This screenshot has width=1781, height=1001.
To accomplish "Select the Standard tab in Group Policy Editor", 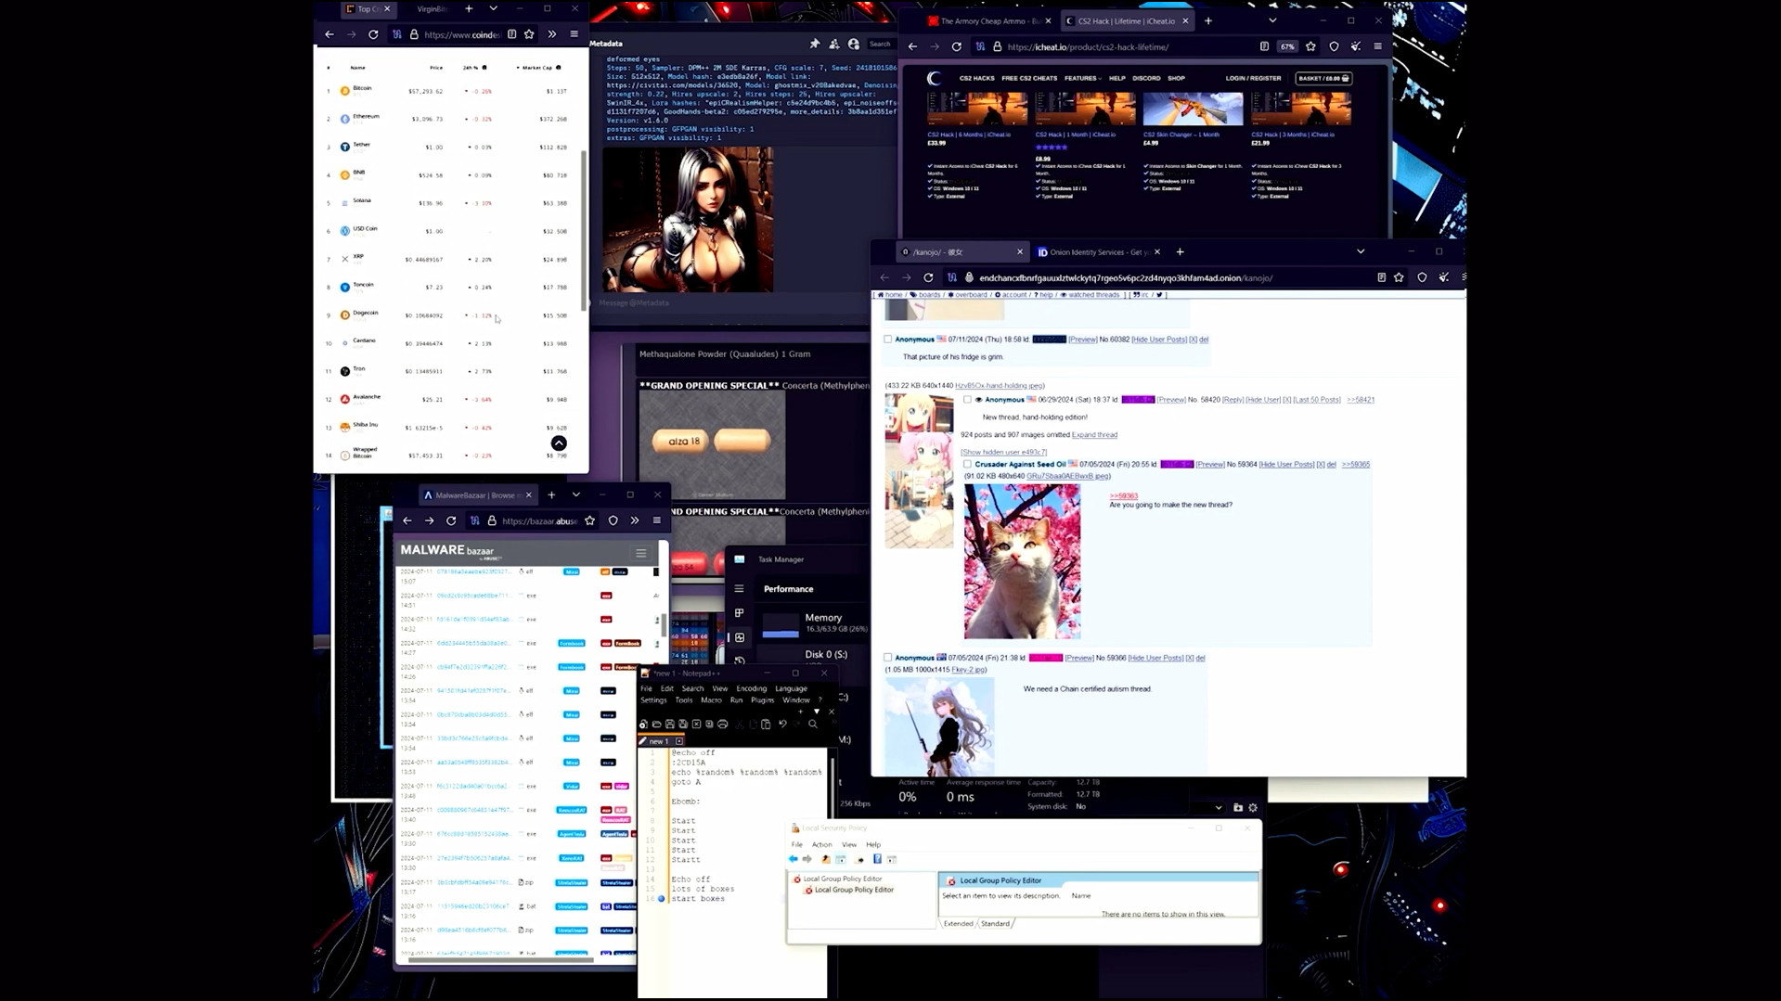I will pos(995,923).
